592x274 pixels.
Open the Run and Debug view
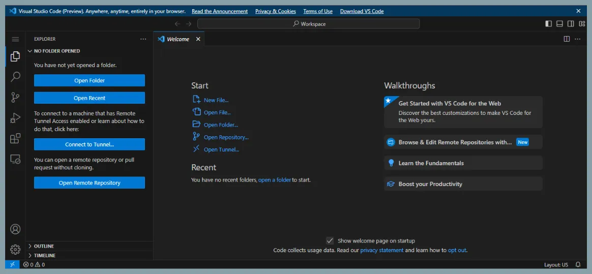pyautogui.click(x=15, y=118)
